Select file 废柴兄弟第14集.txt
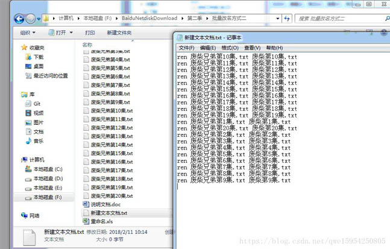The width and height of the screenshot is (390, 249). [x=108, y=145]
